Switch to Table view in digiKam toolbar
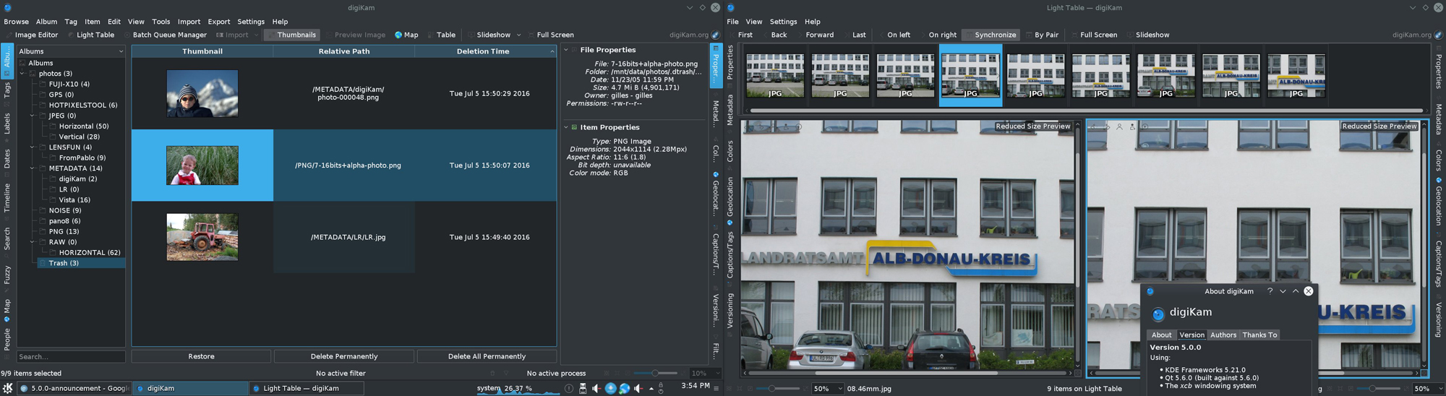 [x=442, y=35]
